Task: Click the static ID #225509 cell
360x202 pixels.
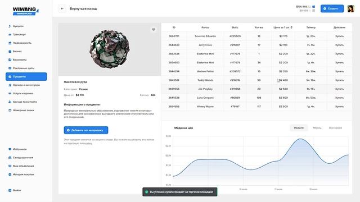Action: 235,36
